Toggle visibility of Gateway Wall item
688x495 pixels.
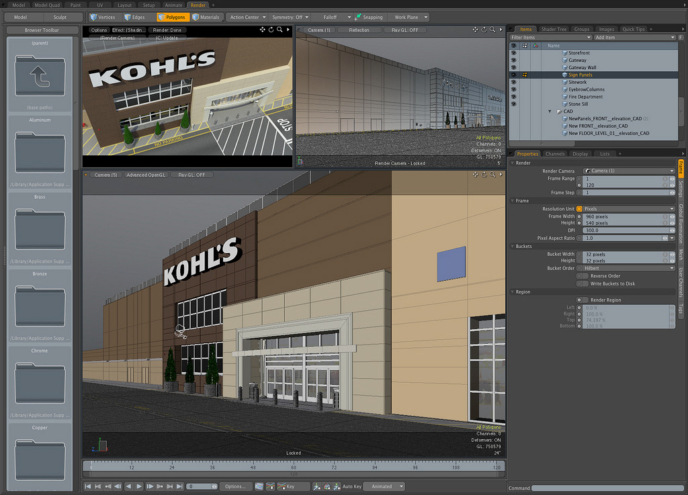point(513,68)
